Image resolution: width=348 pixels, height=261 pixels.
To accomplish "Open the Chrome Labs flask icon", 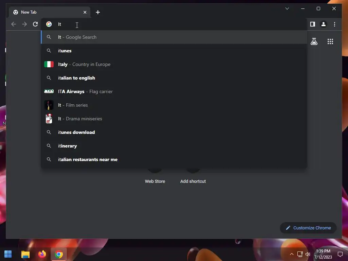I will [314, 41].
